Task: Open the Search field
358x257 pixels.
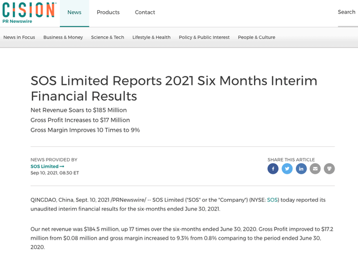Action: 347,12
